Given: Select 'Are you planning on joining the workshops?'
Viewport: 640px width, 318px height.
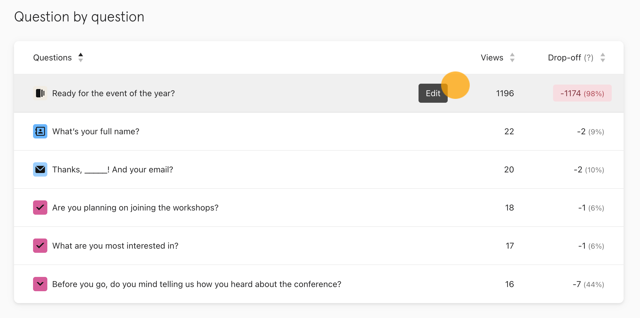Looking at the screenshot, I should [135, 208].
